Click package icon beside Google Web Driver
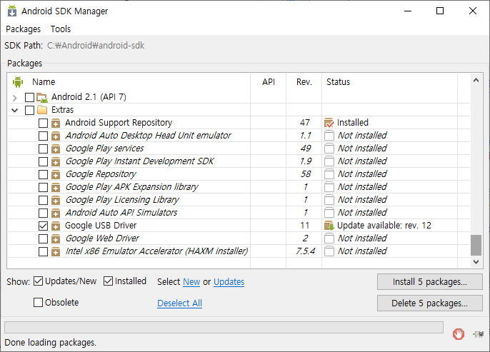490x352 pixels. [x=56, y=238]
